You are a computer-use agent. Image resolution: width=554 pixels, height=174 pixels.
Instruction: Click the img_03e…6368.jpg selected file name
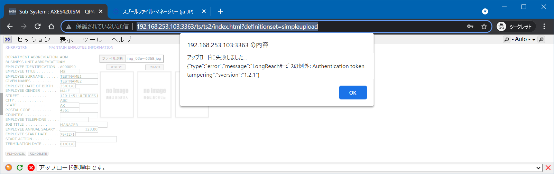pos(144,58)
